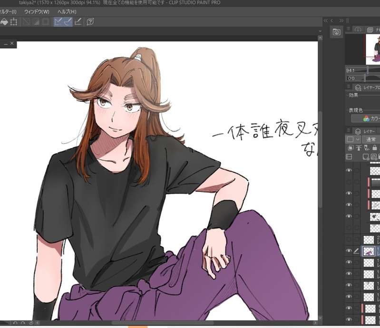The width and height of the screenshot is (380, 328).
Task: Click the Invert selected area icon
Action: tap(36, 22)
